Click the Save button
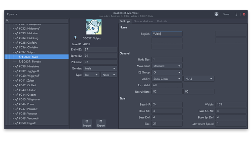Screen dimensions: 252x142 tap(226, 14)
